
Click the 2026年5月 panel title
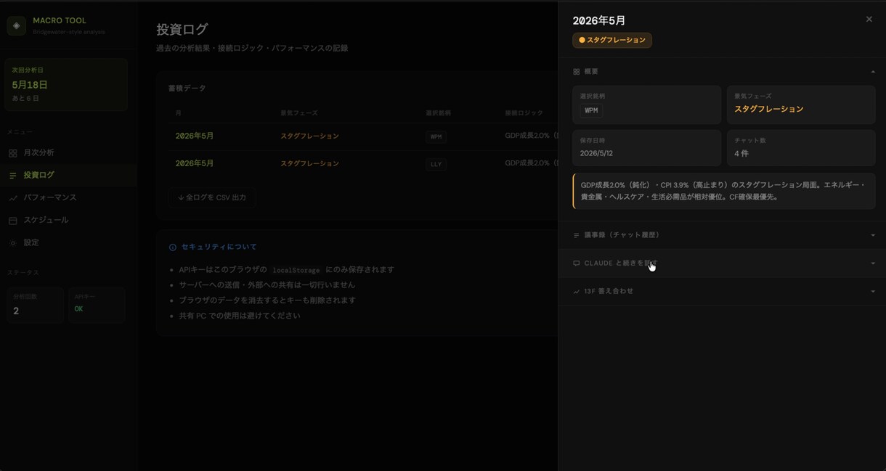click(x=599, y=21)
